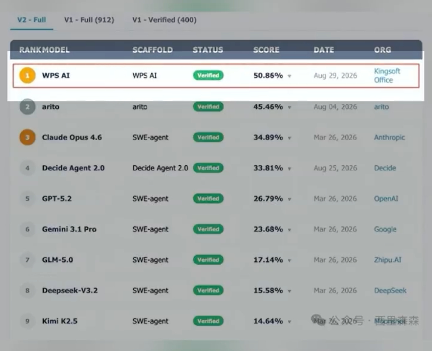Switch to the V2 - Full tab
This screenshot has width=432, height=351.
pos(32,20)
